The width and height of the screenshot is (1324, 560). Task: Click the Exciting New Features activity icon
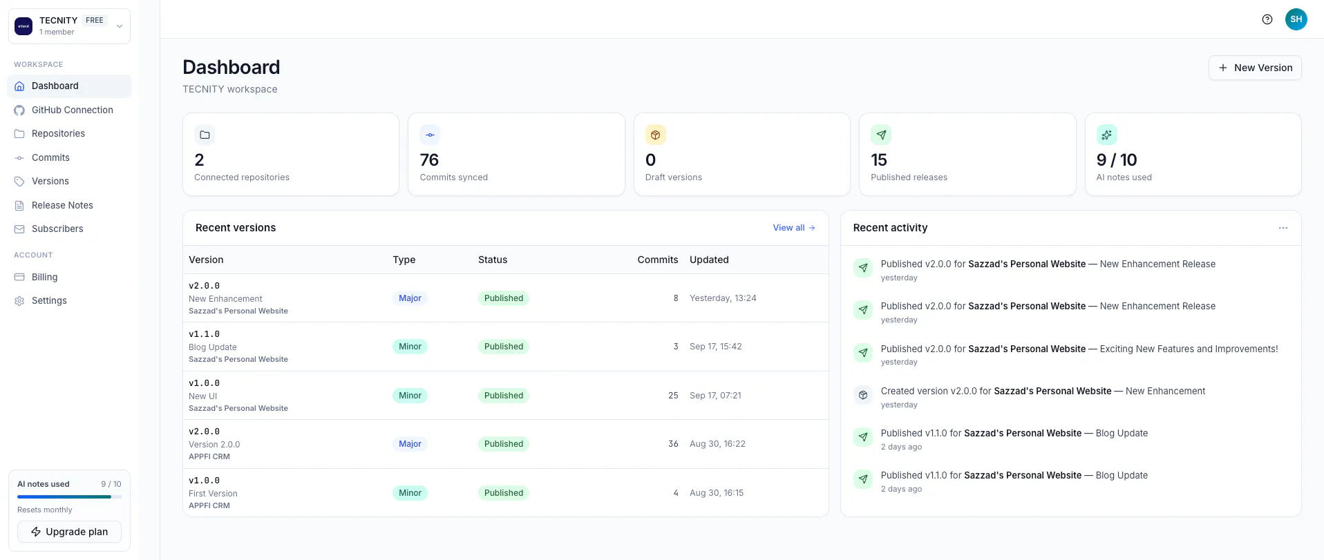click(x=863, y=353)
